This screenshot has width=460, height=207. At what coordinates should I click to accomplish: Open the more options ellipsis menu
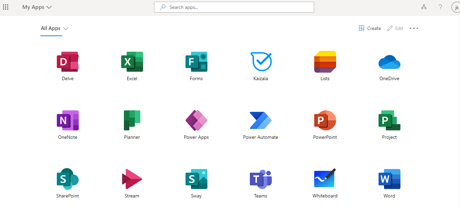point(414,29)
